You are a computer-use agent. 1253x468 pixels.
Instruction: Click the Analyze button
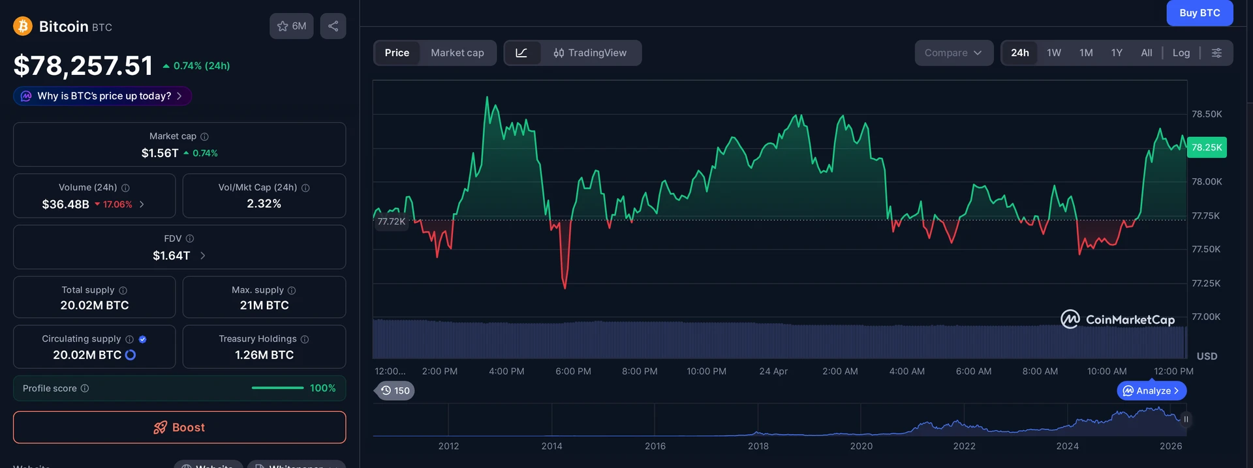pos(1152,390)
